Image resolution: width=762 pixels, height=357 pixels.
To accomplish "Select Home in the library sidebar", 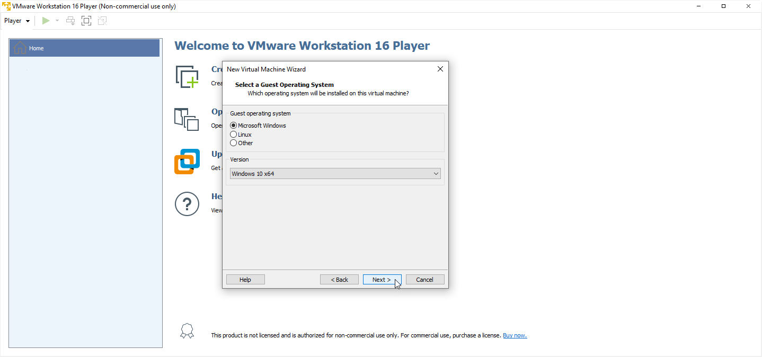I will click(x=85, y=48).
